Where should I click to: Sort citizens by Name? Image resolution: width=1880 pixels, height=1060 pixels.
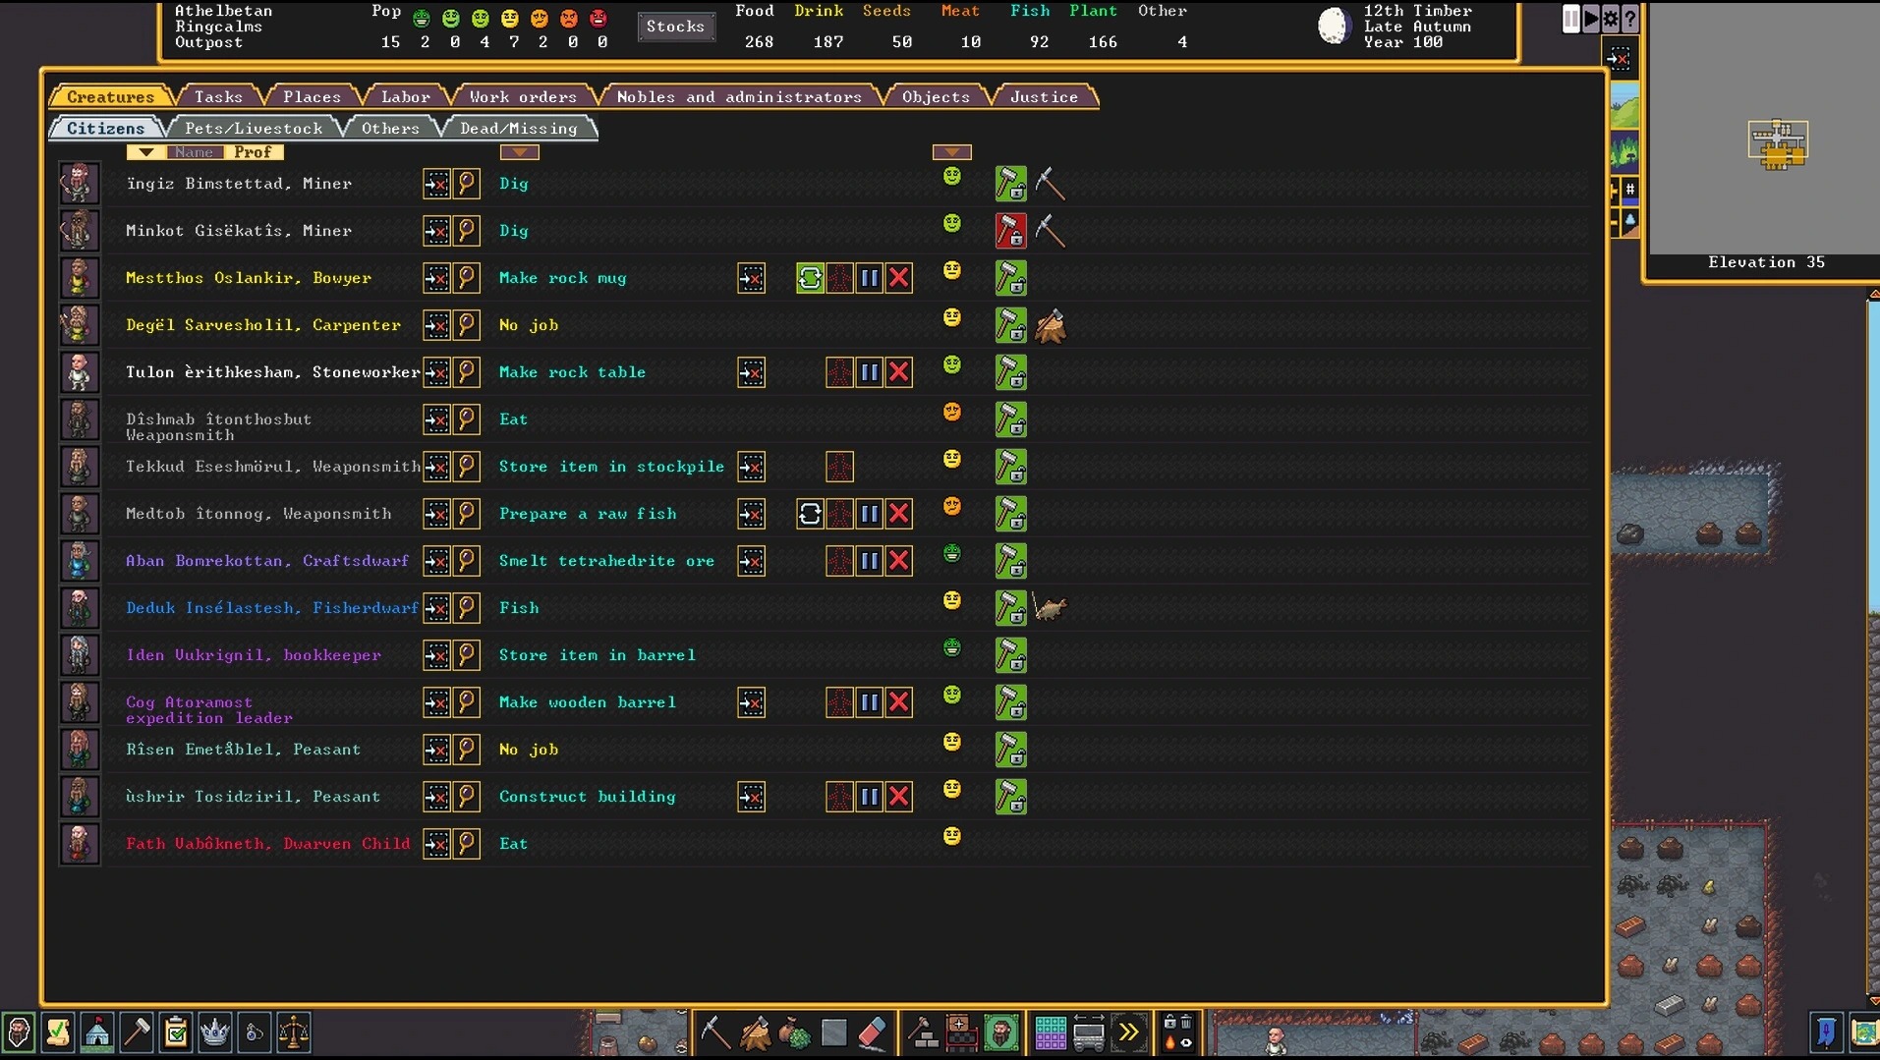[x=194, y=152]
